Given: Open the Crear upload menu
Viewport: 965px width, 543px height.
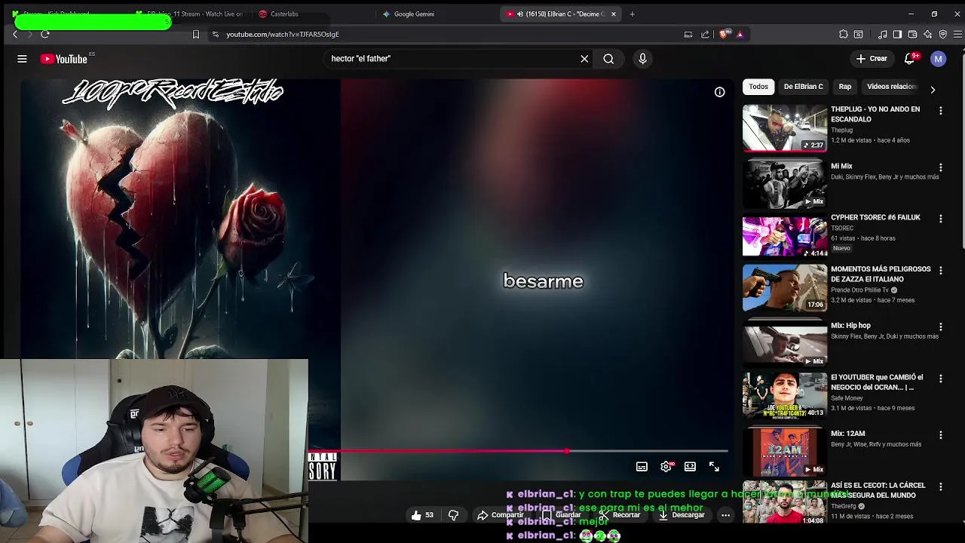Looking at the screenshot, I should pos(872,59).
